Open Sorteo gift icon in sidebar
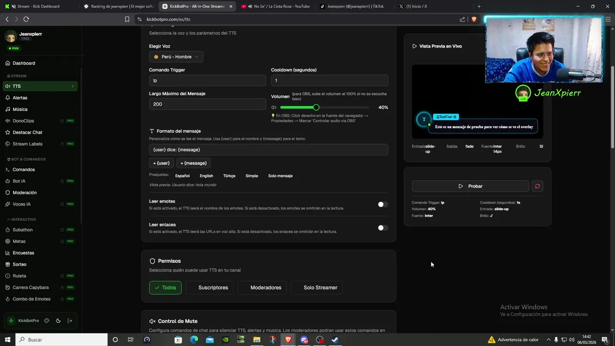The height and width of the screenshot is (346, 615). (x=8, y=264)
